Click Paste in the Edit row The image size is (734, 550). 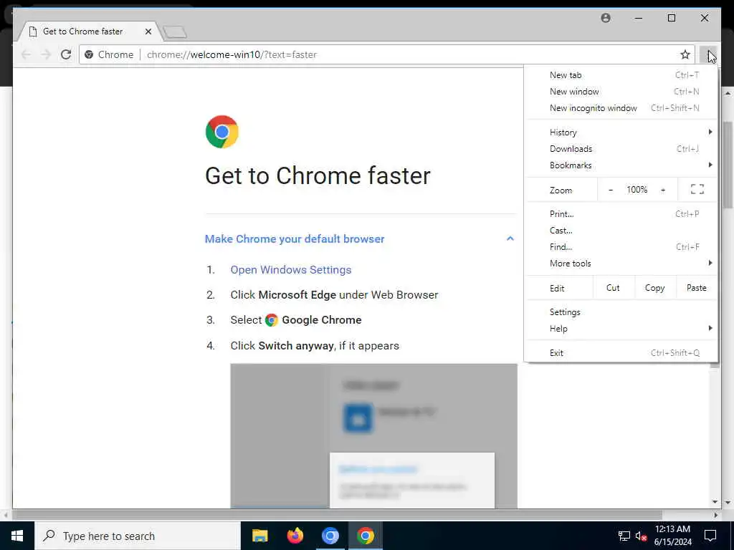point(697,288)
